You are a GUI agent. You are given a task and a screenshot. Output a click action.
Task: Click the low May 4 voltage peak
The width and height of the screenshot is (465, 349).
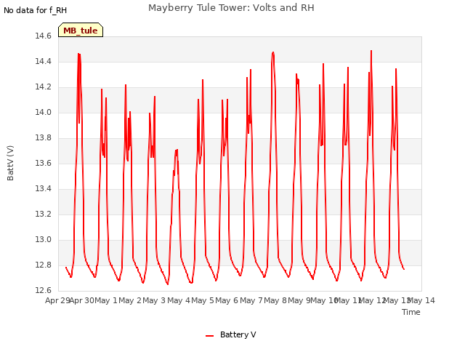pos(177,151)
